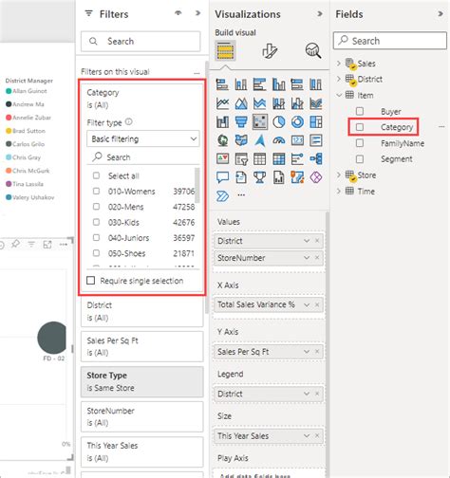The height and width of the screenshot is (478, 450).
Task: Insert the Power Apps visual
Action: [x=316, y=177]
